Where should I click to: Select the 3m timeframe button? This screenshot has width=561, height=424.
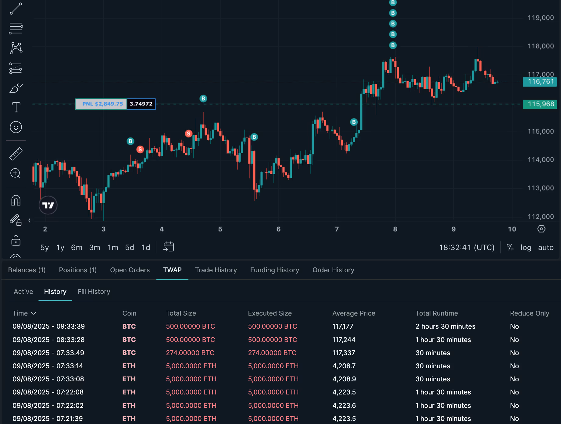[95, 247]
